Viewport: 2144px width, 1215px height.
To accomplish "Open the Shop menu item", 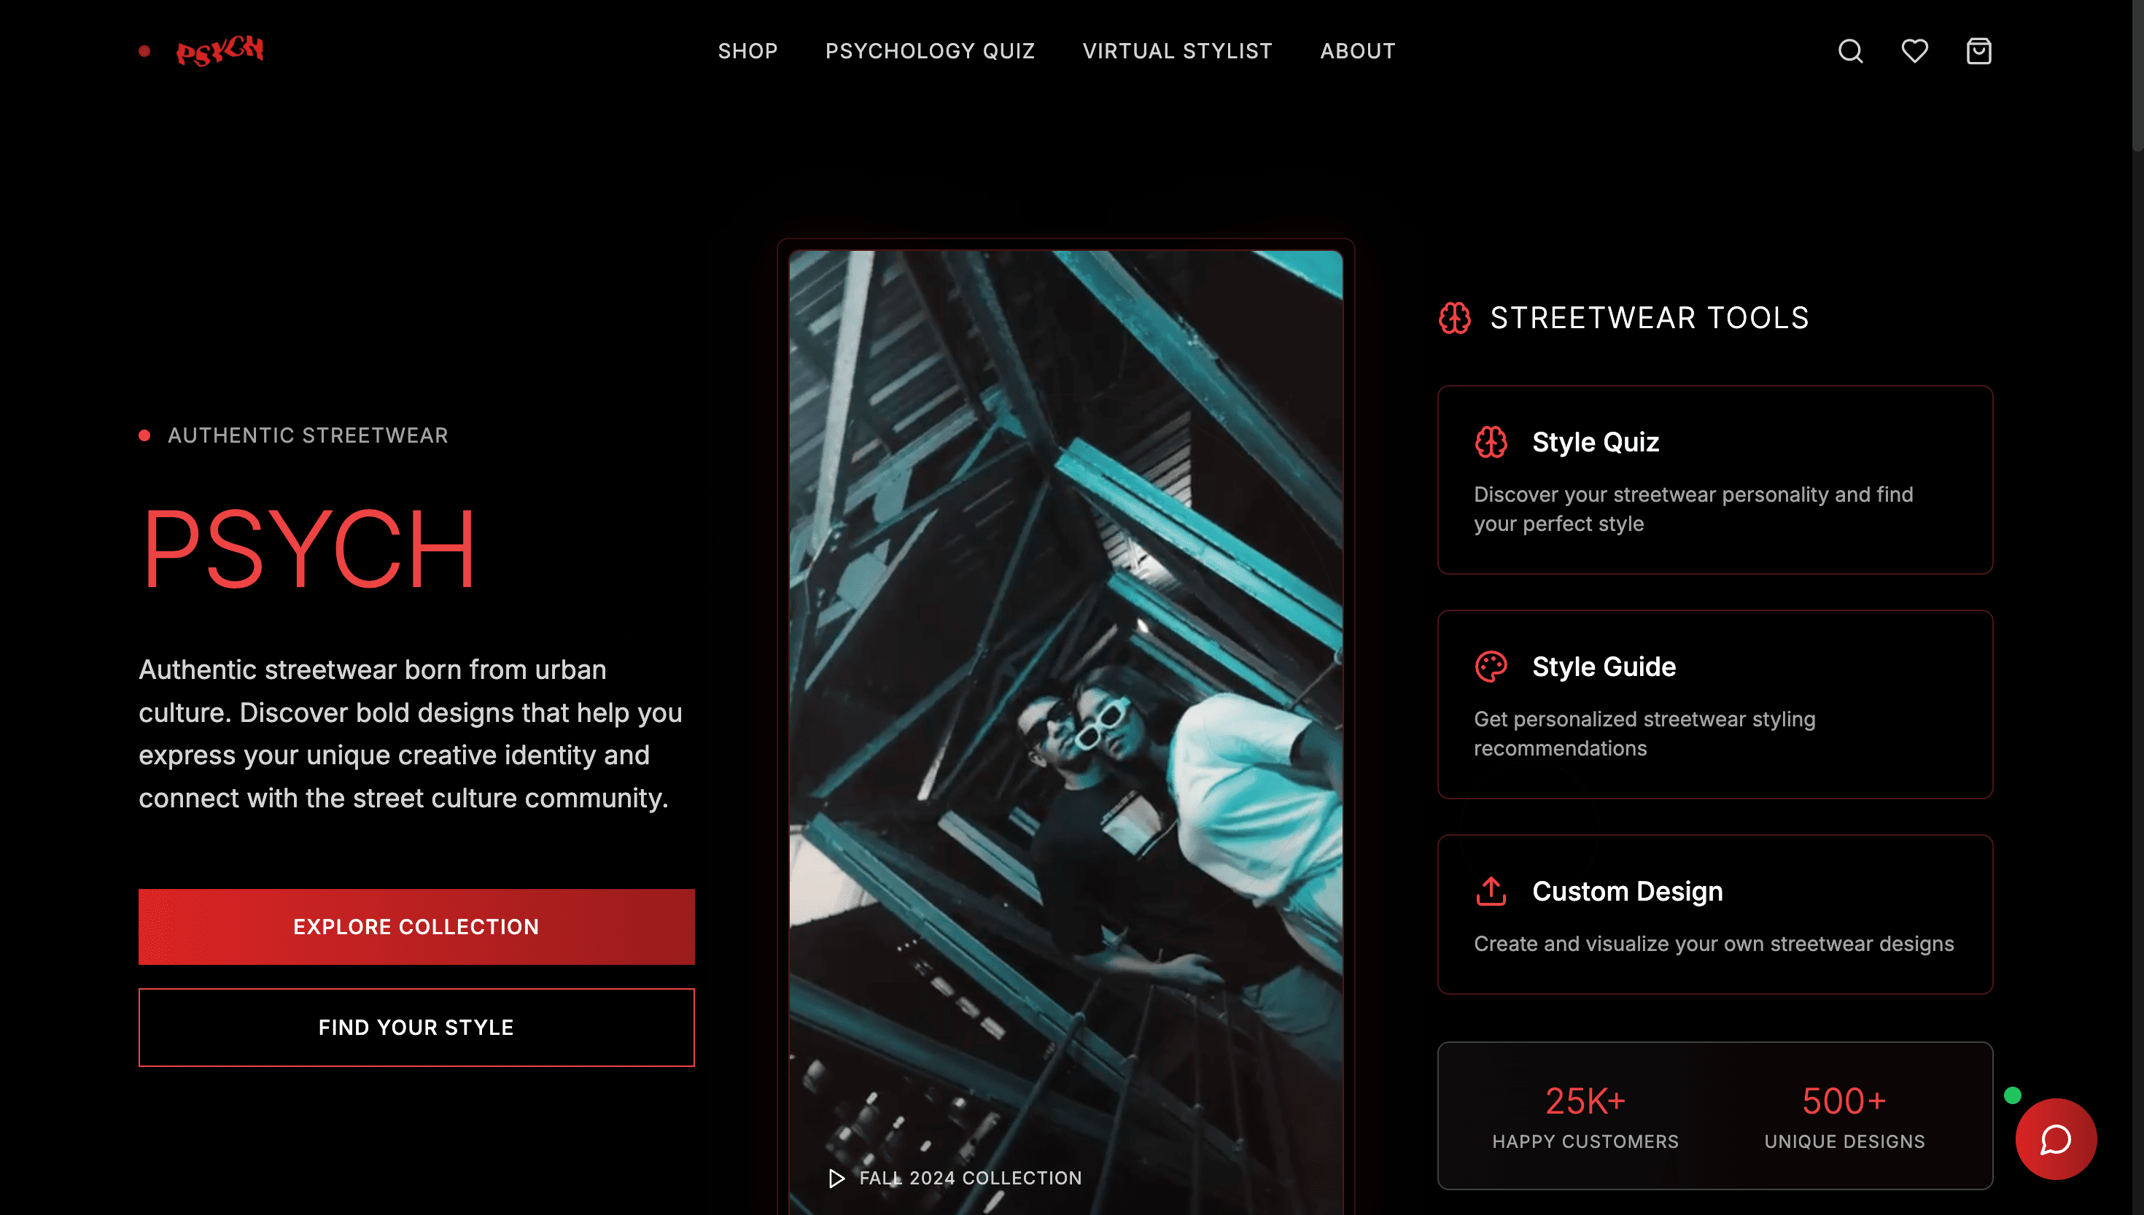I will click(x=747, y=51).
